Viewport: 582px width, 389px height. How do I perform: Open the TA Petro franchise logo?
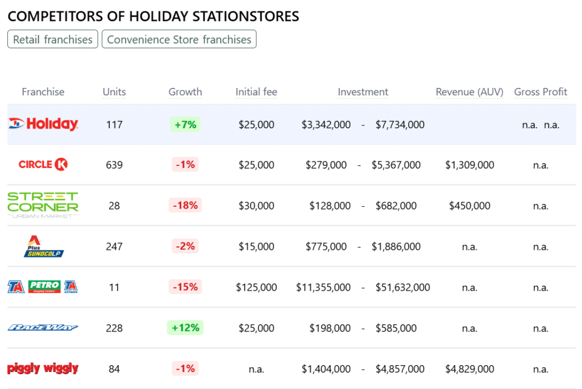43,287
